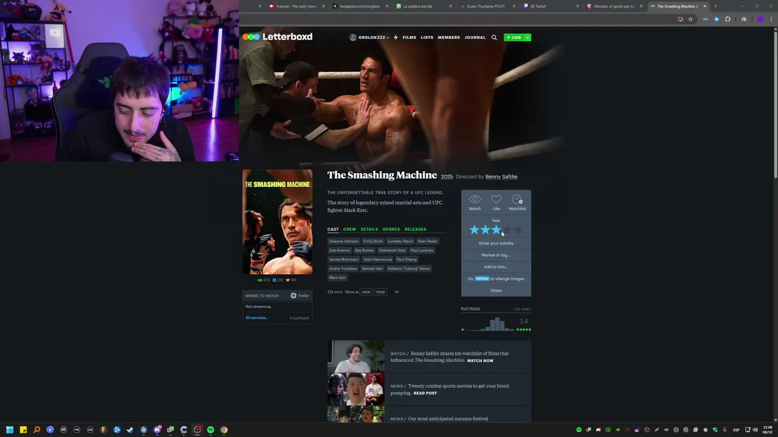
Task: Set rating to five stars
Action: click(x=518, y=230)
